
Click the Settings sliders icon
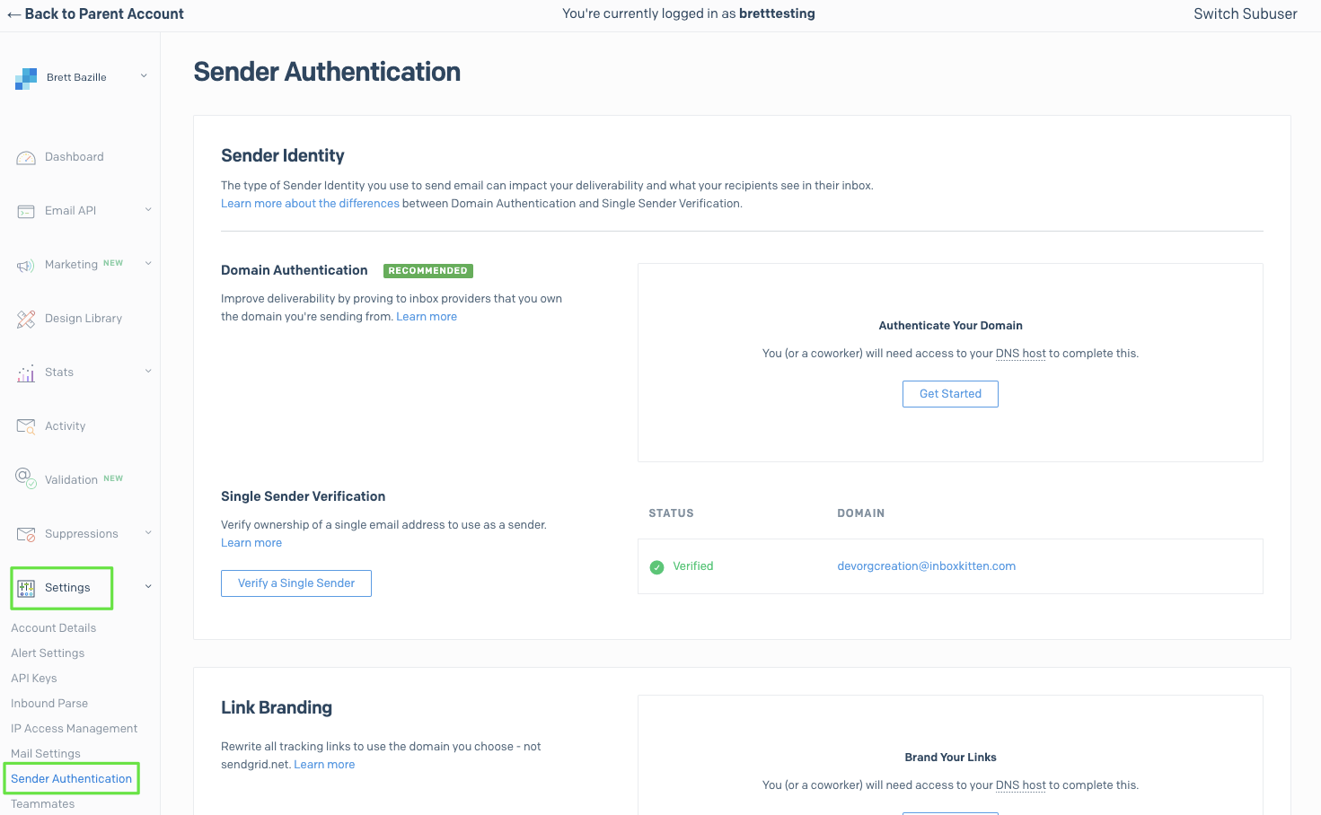coord(26,588)
